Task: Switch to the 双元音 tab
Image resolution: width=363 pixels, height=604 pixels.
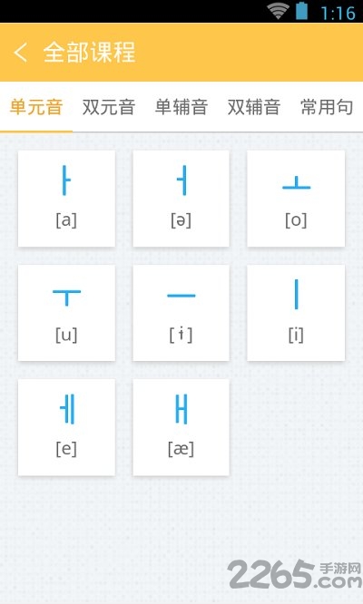Action: [x=109, y=107]
